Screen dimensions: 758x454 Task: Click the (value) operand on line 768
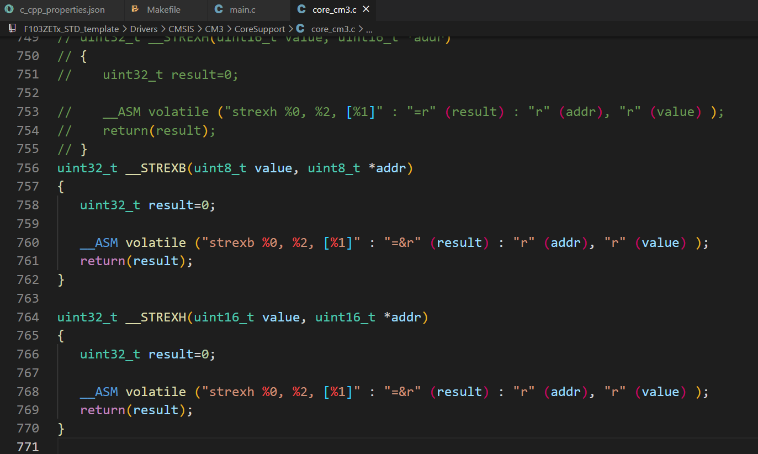coord(661,392)
